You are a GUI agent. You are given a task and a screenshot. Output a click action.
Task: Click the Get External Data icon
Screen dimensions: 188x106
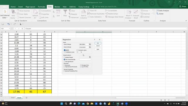tap(5, 12)
